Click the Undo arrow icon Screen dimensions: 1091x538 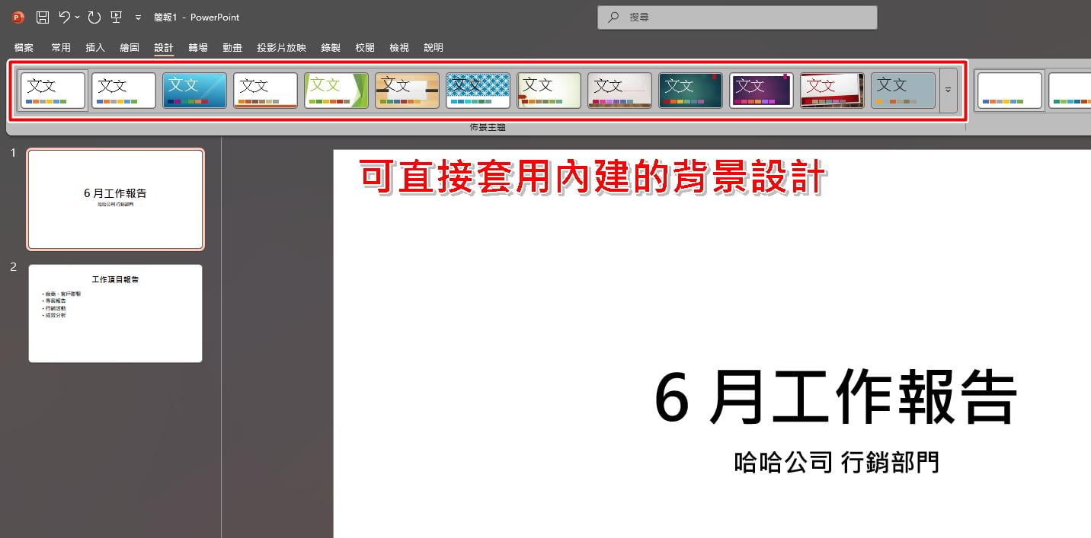click(x=65, y=18)
